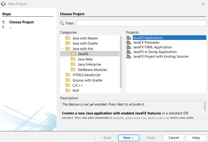Click the JavaFX Project with Existing Sources icon

(129, 56)
